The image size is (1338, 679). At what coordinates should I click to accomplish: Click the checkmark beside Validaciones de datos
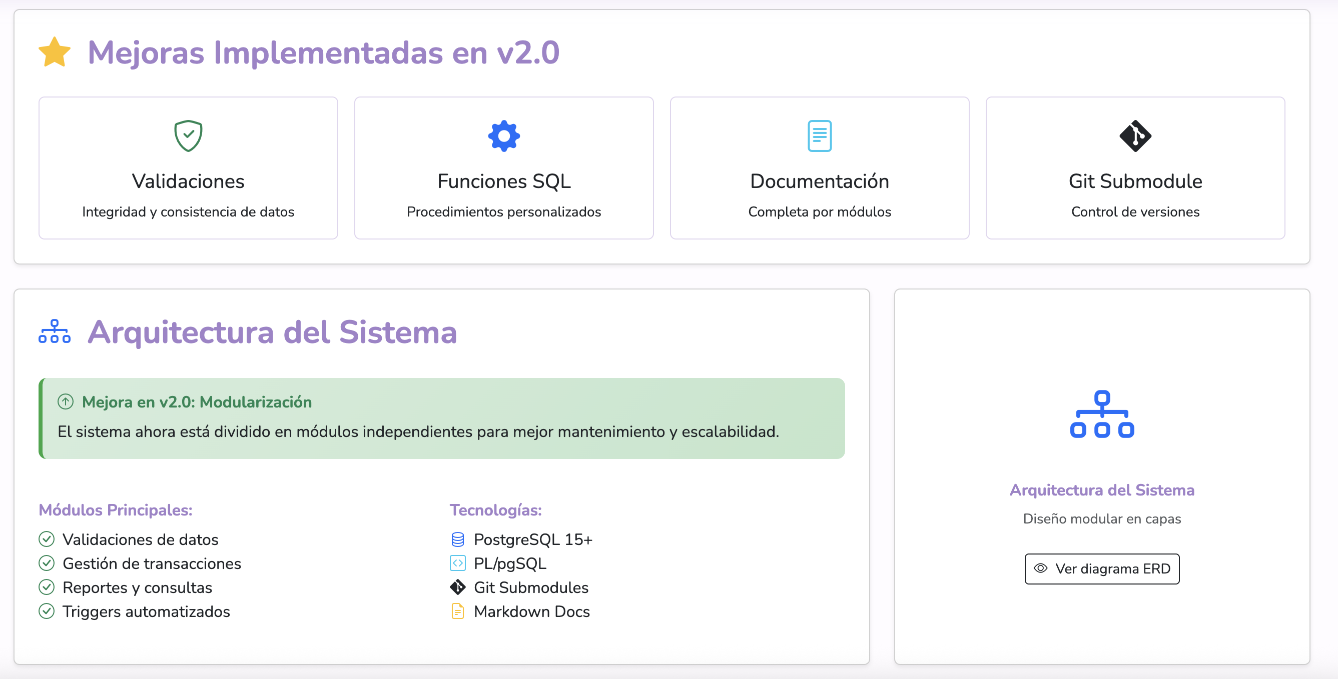(x=47, y=539)
